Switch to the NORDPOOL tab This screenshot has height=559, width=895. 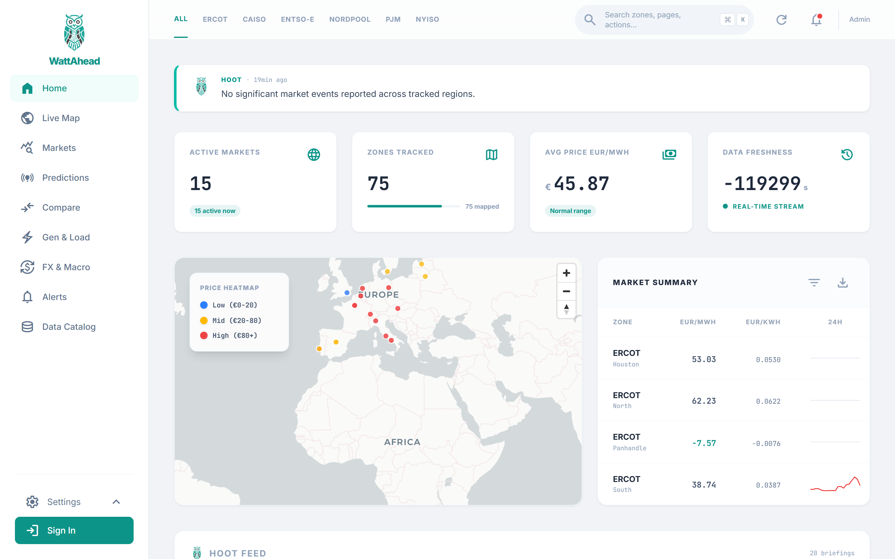point(350,19)
